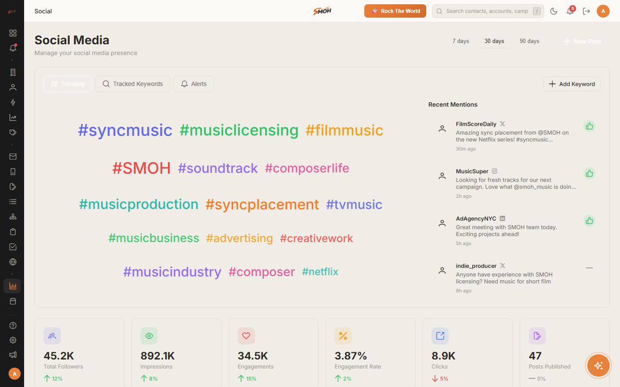Open the bulleted list icon in sidebar
Screen dimensions: 620x387
pos(13,202)
